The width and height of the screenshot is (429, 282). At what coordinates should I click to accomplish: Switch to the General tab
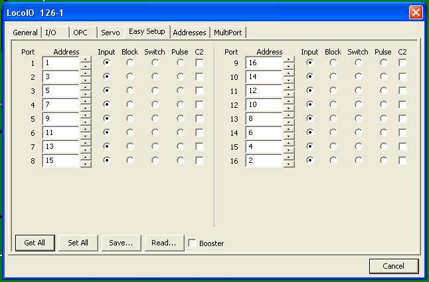click(25, 33)
